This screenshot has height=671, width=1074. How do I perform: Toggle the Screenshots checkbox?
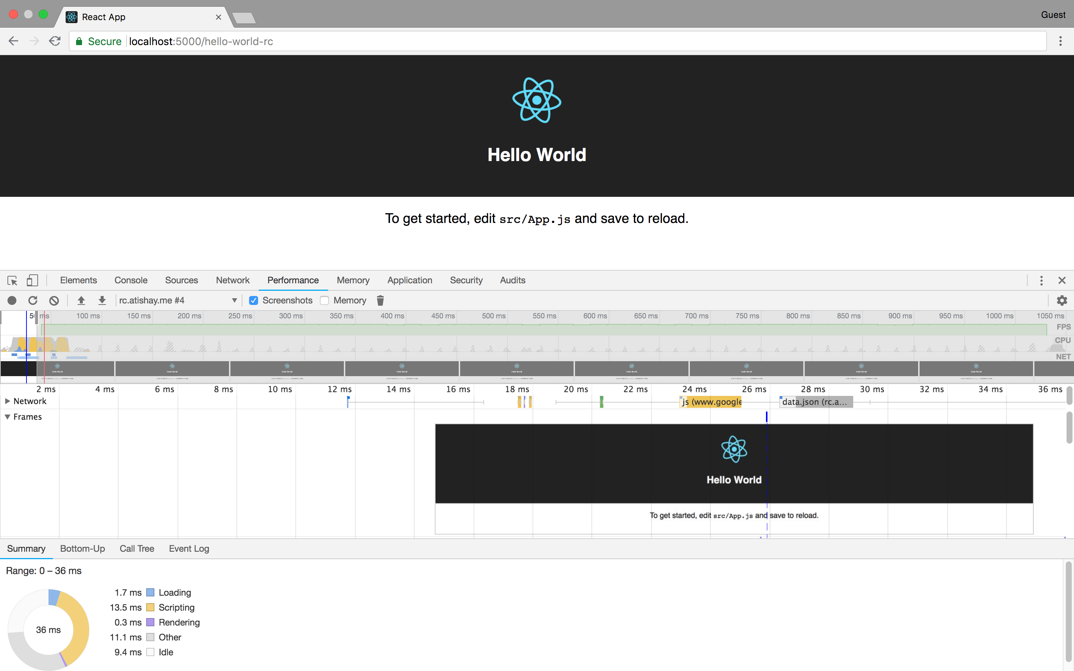pyautogui.click(x=254, y=300)
